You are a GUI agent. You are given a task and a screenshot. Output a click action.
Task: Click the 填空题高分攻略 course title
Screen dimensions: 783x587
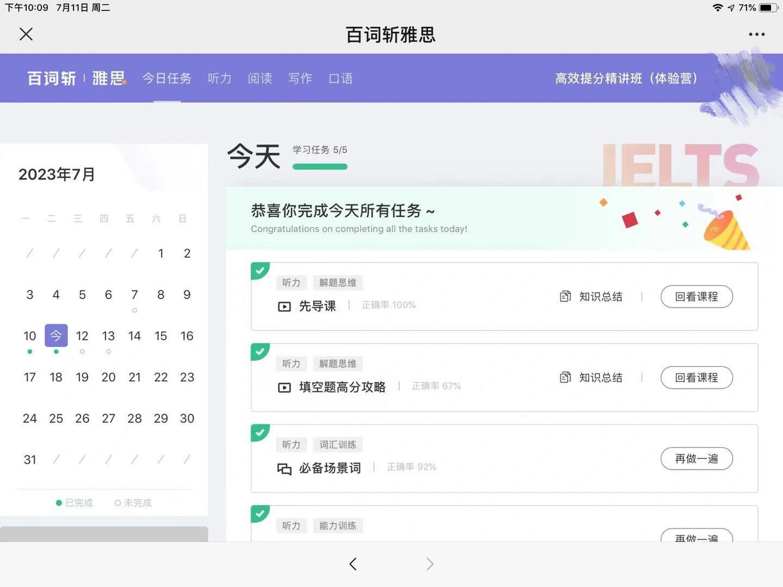point(342,387)
